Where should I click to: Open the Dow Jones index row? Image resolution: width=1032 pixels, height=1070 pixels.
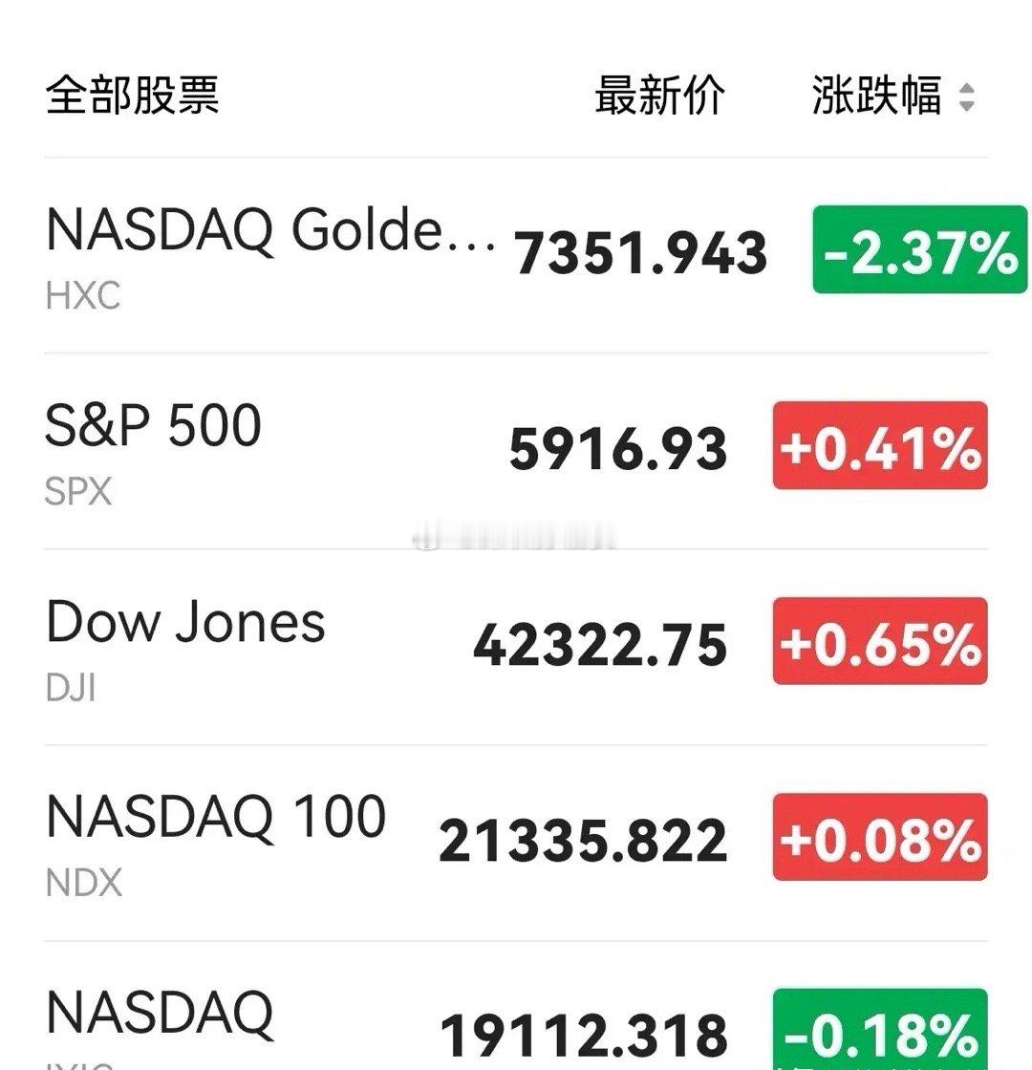pyautogui.click(x=516, y=647)
